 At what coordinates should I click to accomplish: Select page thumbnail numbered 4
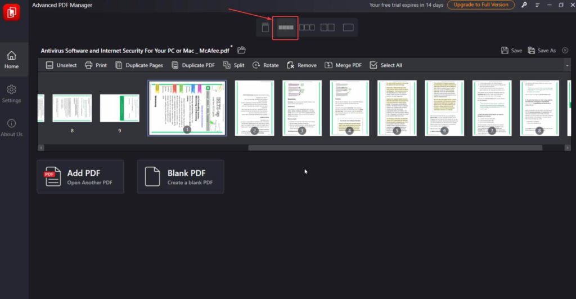point(349,108)
